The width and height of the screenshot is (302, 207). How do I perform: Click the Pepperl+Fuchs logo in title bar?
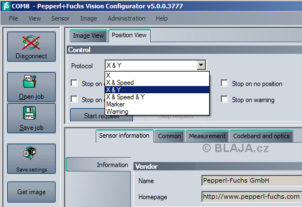tap(6, 6)
